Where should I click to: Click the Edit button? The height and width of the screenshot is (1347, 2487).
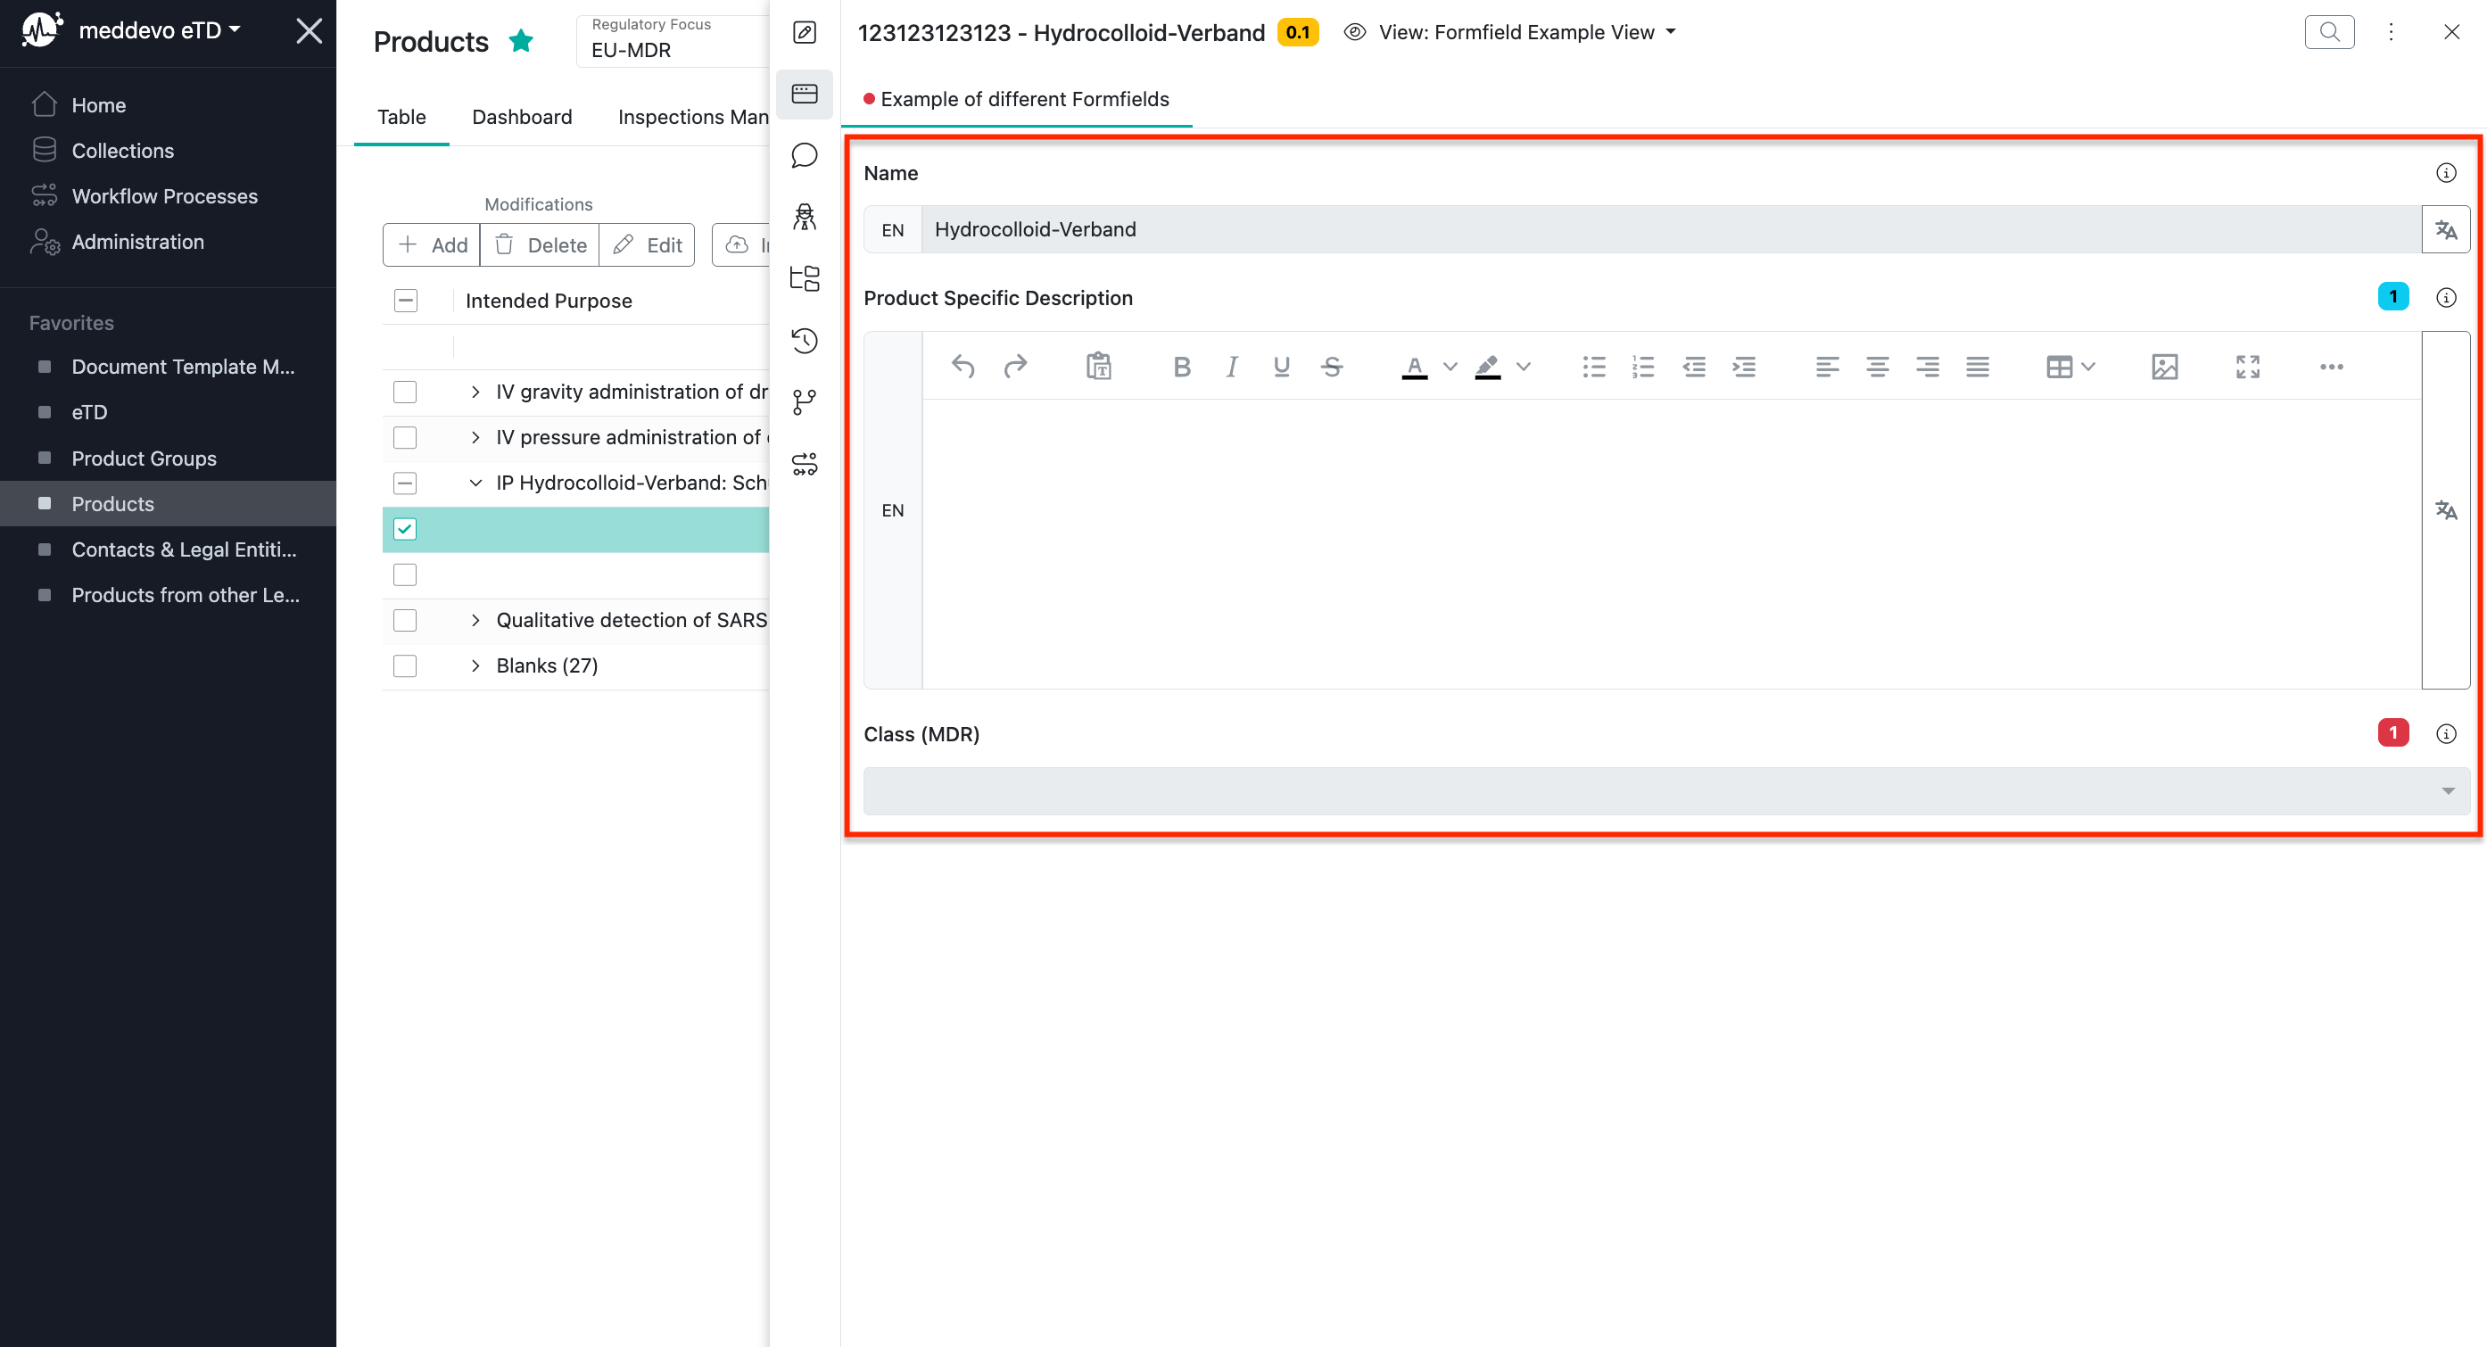(647, 245)
